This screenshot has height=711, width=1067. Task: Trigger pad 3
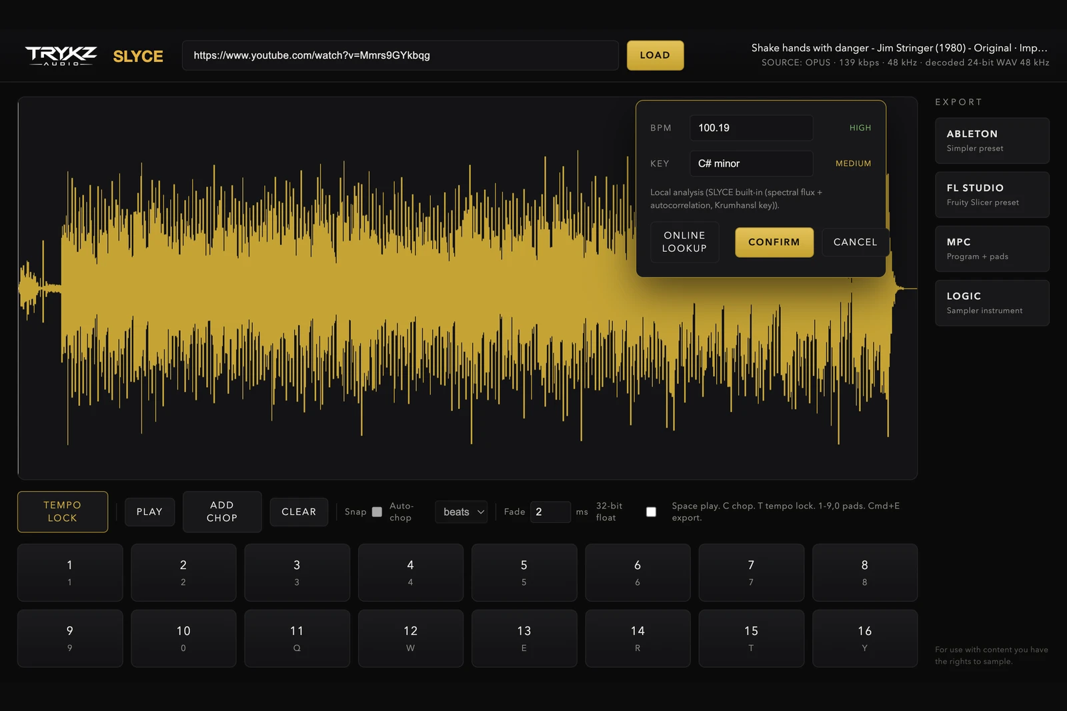(297, 572)
